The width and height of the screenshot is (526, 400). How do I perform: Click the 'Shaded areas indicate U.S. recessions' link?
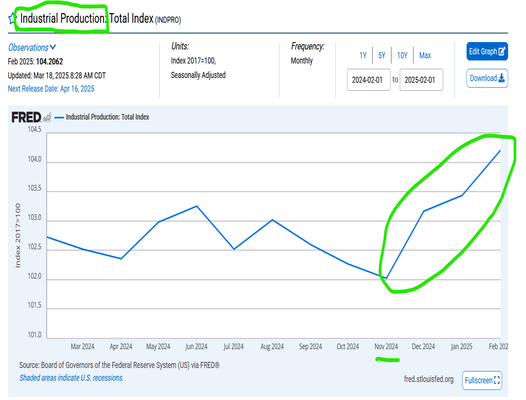click(71, 378)
